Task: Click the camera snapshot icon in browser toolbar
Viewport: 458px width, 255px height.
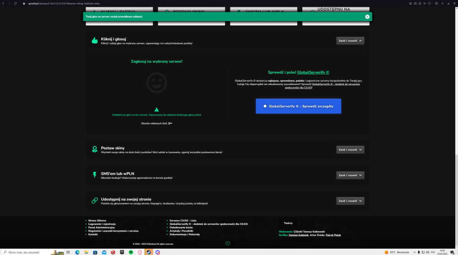Action: click(x=415, y=4)
